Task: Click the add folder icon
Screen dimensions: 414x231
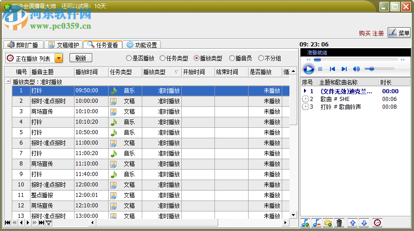Action: pos(328,223)
